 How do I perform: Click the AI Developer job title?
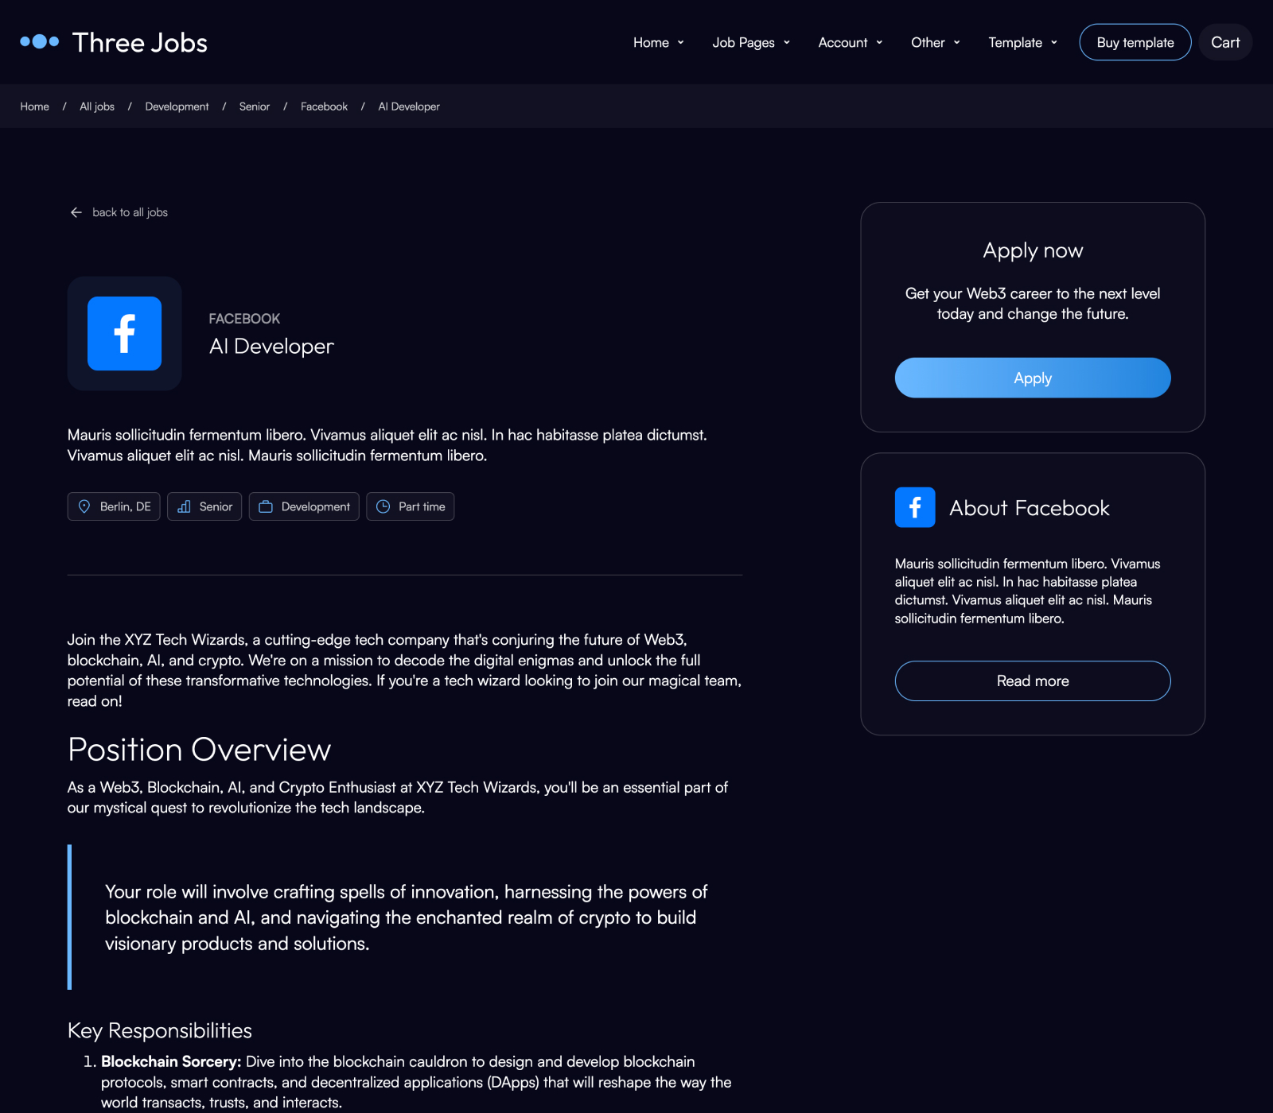coord(271,347)
